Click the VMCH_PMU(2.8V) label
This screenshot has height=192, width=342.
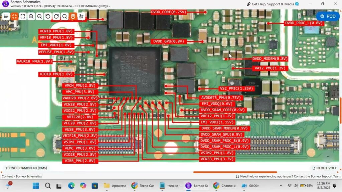(x=80, y=86)
